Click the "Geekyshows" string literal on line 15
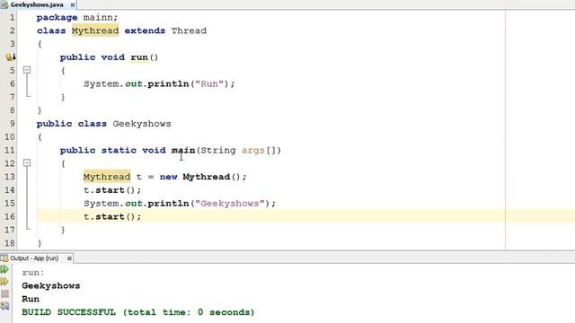 click(230, 204)
